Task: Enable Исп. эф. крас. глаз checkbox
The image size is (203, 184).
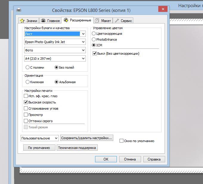Action: (x=26, y=96)
